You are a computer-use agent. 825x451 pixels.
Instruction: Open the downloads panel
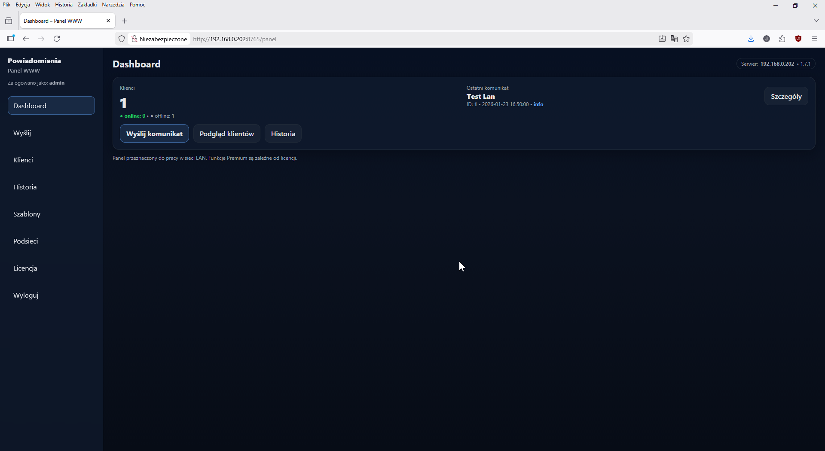point(751,39)
